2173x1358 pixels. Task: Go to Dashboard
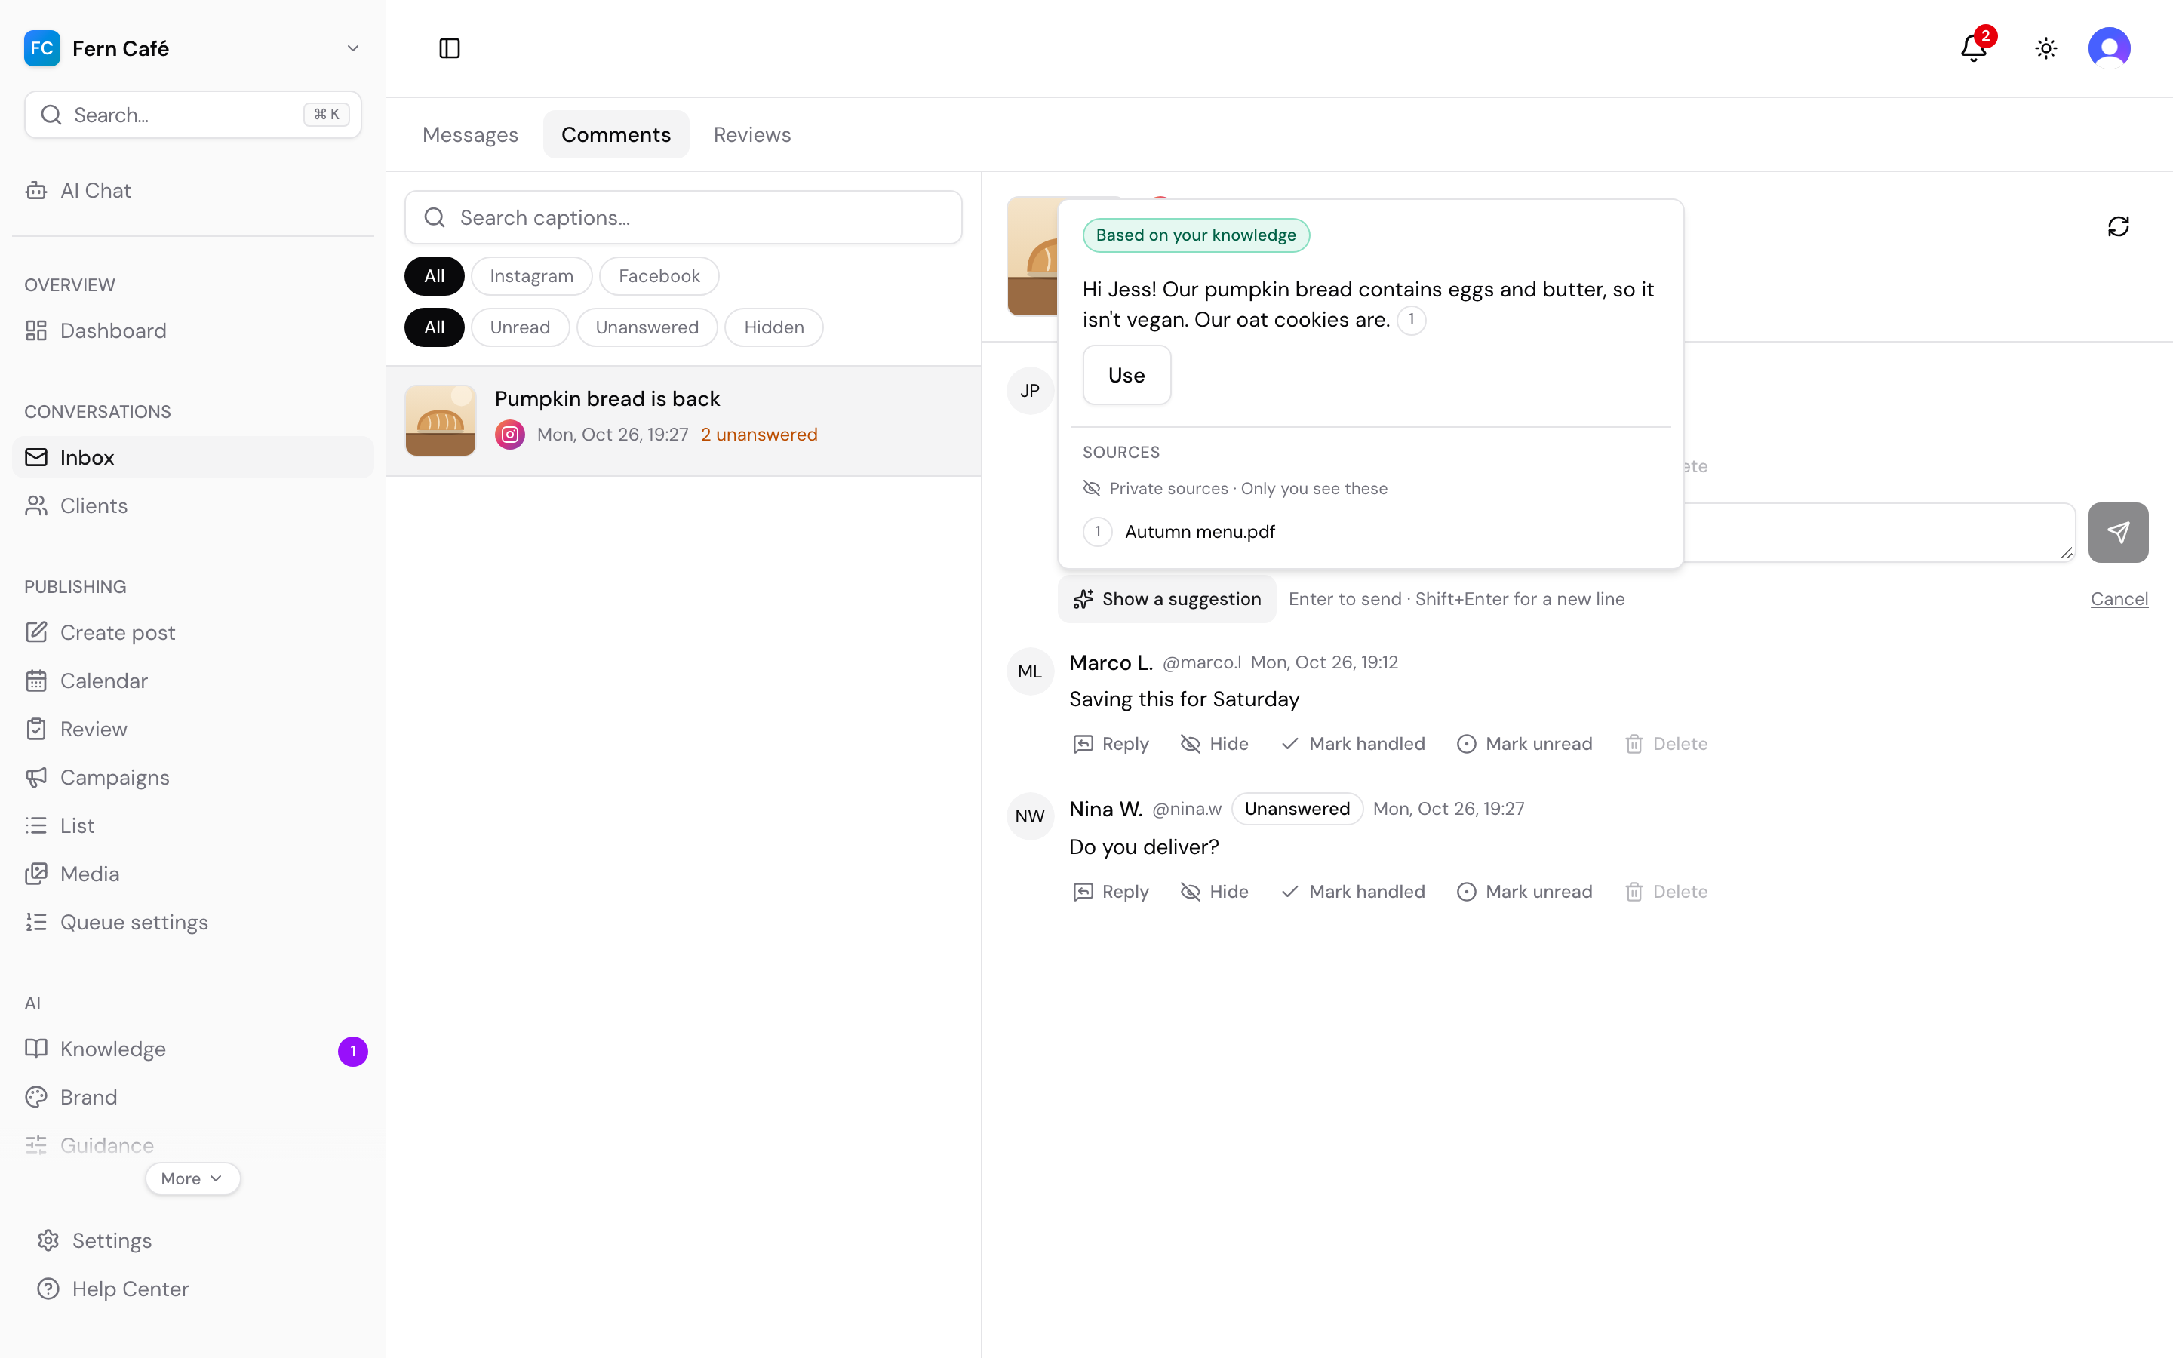click(192, 330)
